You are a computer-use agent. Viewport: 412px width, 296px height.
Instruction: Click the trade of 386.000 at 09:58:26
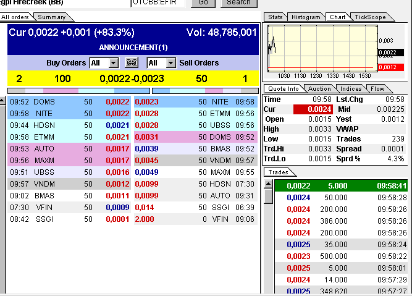(341, 221)
